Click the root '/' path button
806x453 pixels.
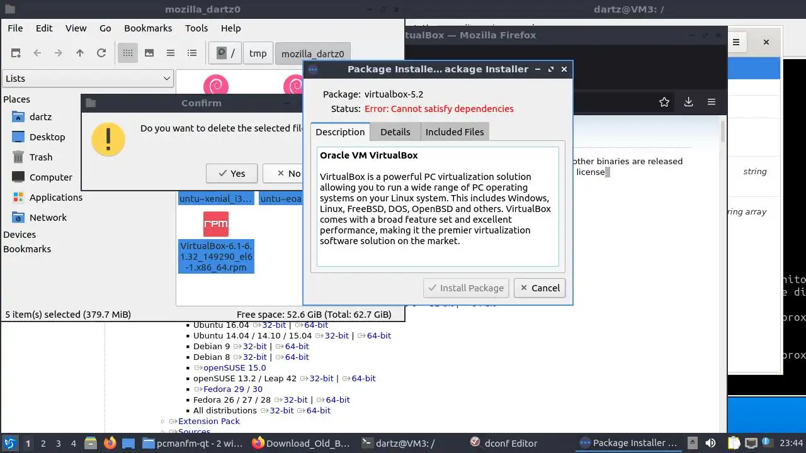(225, 53)
